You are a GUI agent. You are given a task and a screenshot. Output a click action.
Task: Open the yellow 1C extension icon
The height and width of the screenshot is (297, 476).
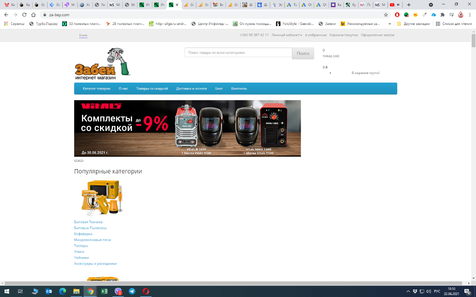click(x=415, y=15)
